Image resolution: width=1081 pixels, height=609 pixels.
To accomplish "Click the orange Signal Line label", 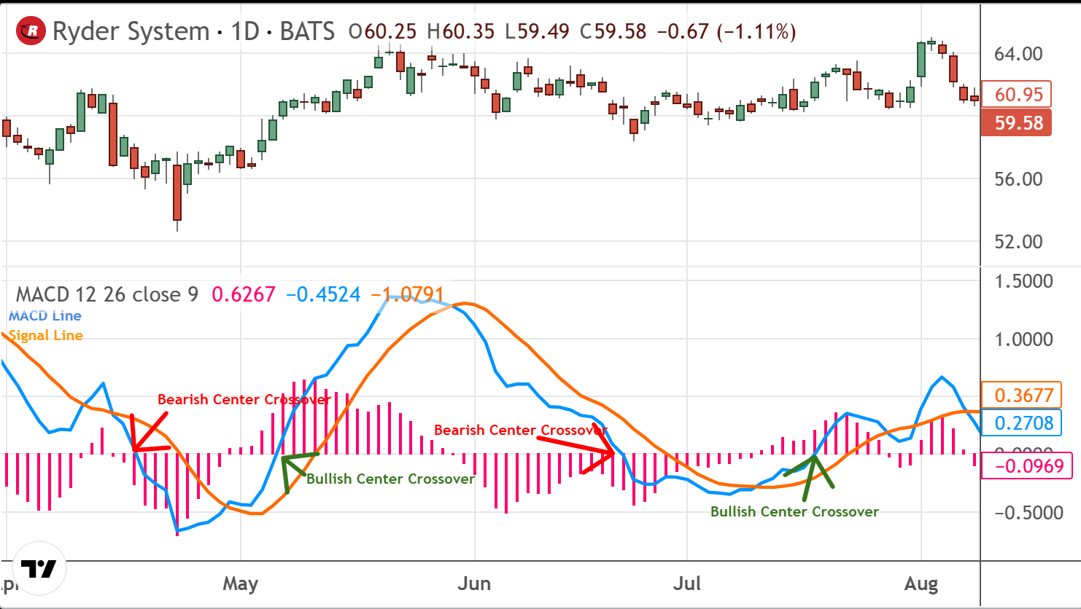I will [46, 335].
